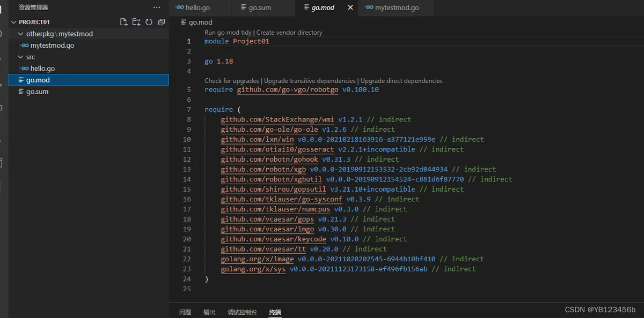This screenshot has height=318, width=644.
Task: Follow the github.com/vcaesar/tt link
Action: tap(264, 249)
